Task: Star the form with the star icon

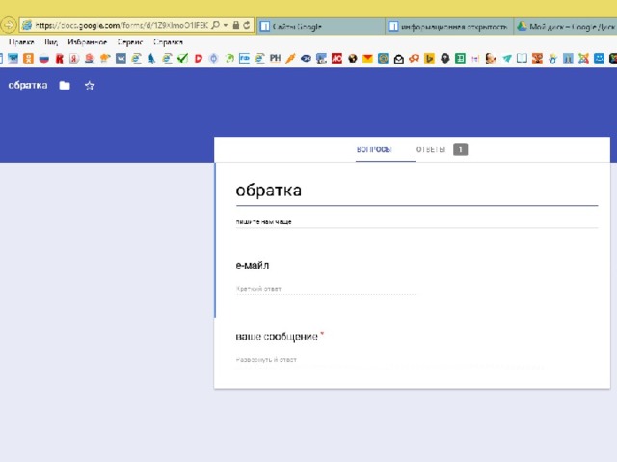Action: [x=90, y=86]
